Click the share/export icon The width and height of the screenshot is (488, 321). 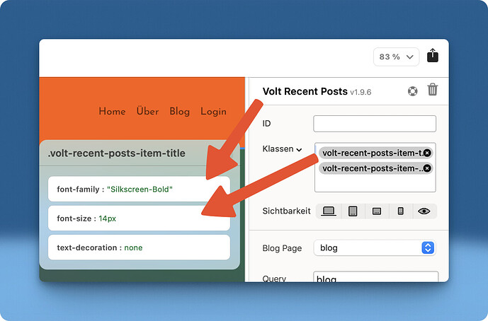[433, 57]
